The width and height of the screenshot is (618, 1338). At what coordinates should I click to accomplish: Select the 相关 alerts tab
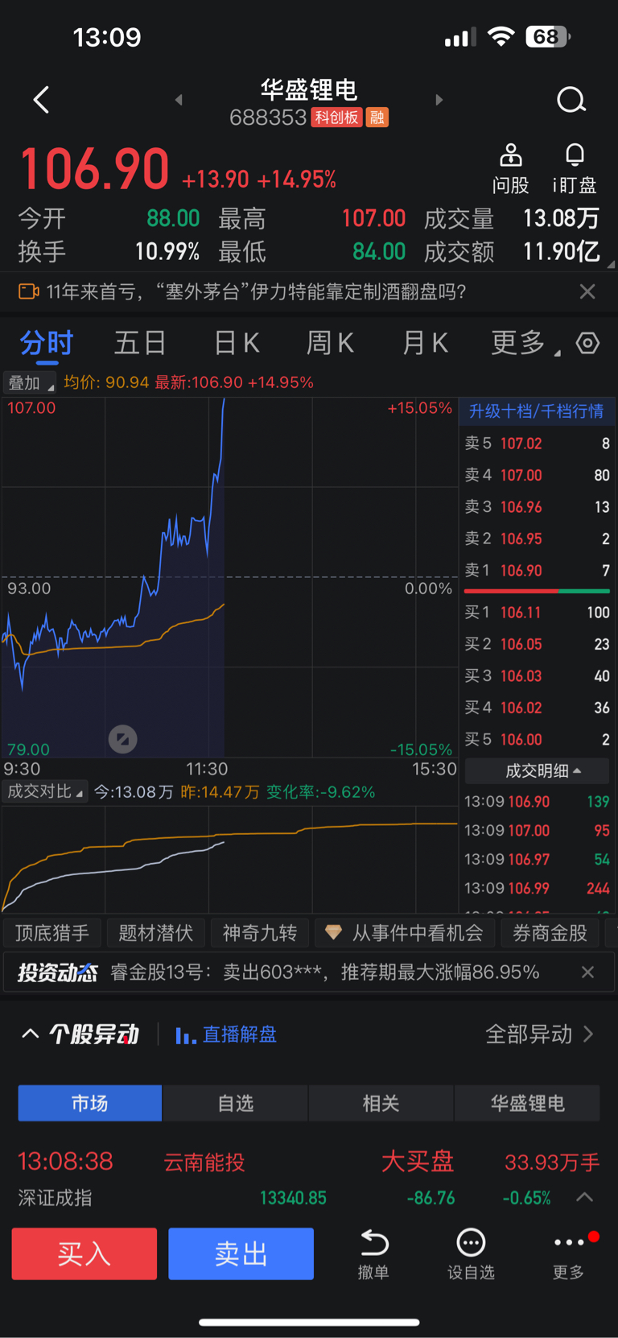point(381,1103)
